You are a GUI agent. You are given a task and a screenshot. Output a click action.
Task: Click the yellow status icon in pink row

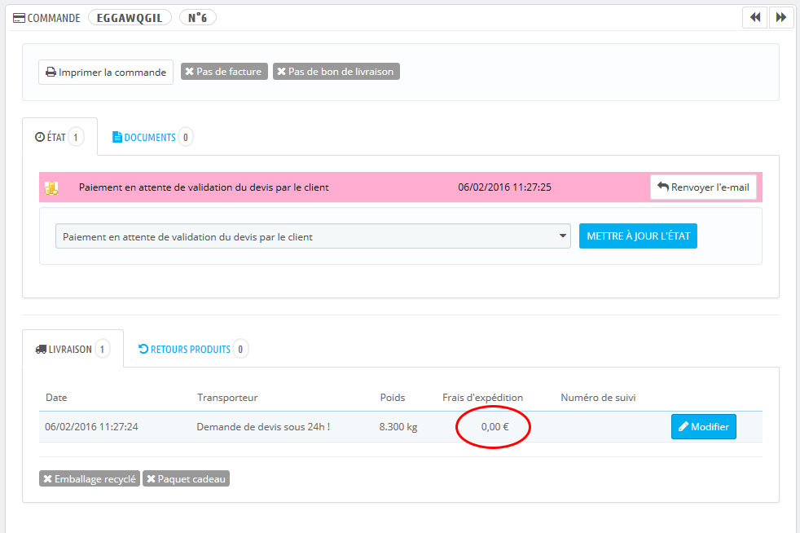coord(51,187)
